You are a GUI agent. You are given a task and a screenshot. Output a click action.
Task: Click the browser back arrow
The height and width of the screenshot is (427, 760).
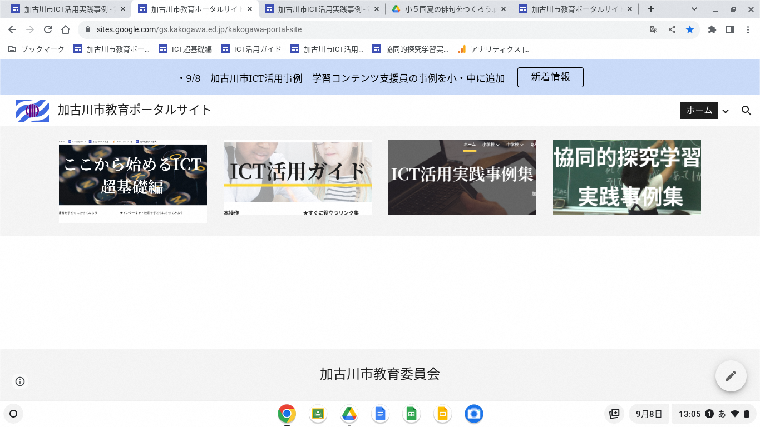(12, 29)
